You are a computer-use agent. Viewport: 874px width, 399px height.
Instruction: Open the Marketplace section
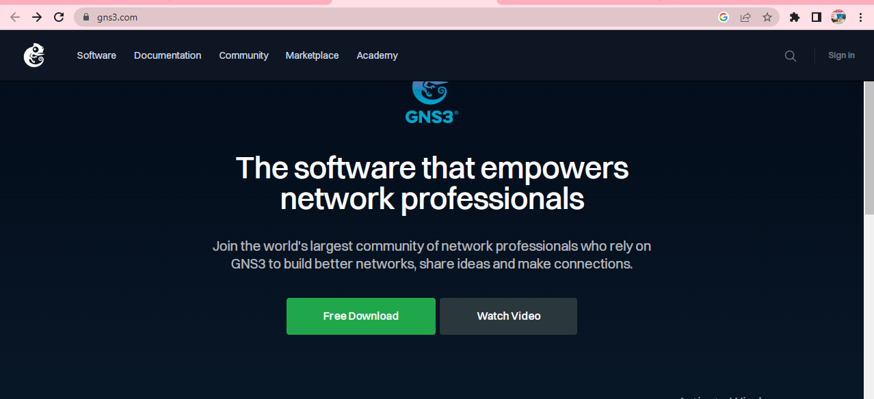pyautogui.click(x=312, y=55)
